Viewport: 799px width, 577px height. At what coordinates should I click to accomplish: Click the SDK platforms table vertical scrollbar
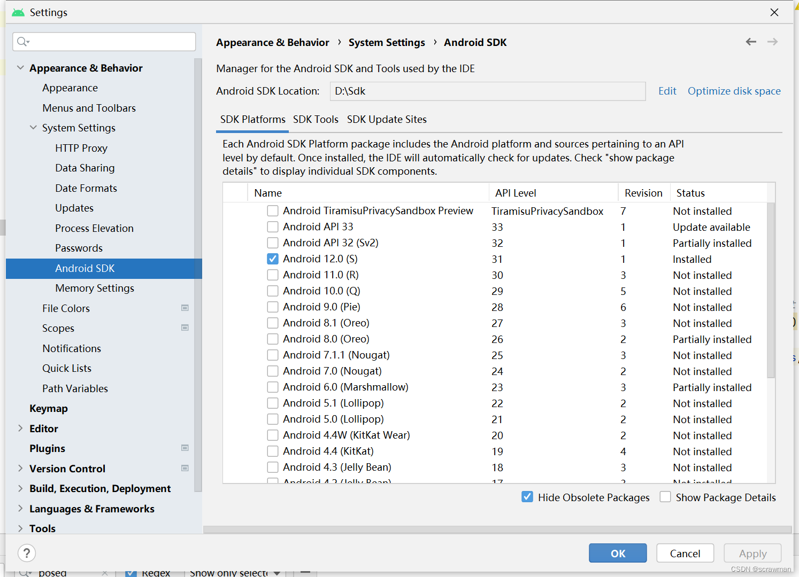point(771,290)
